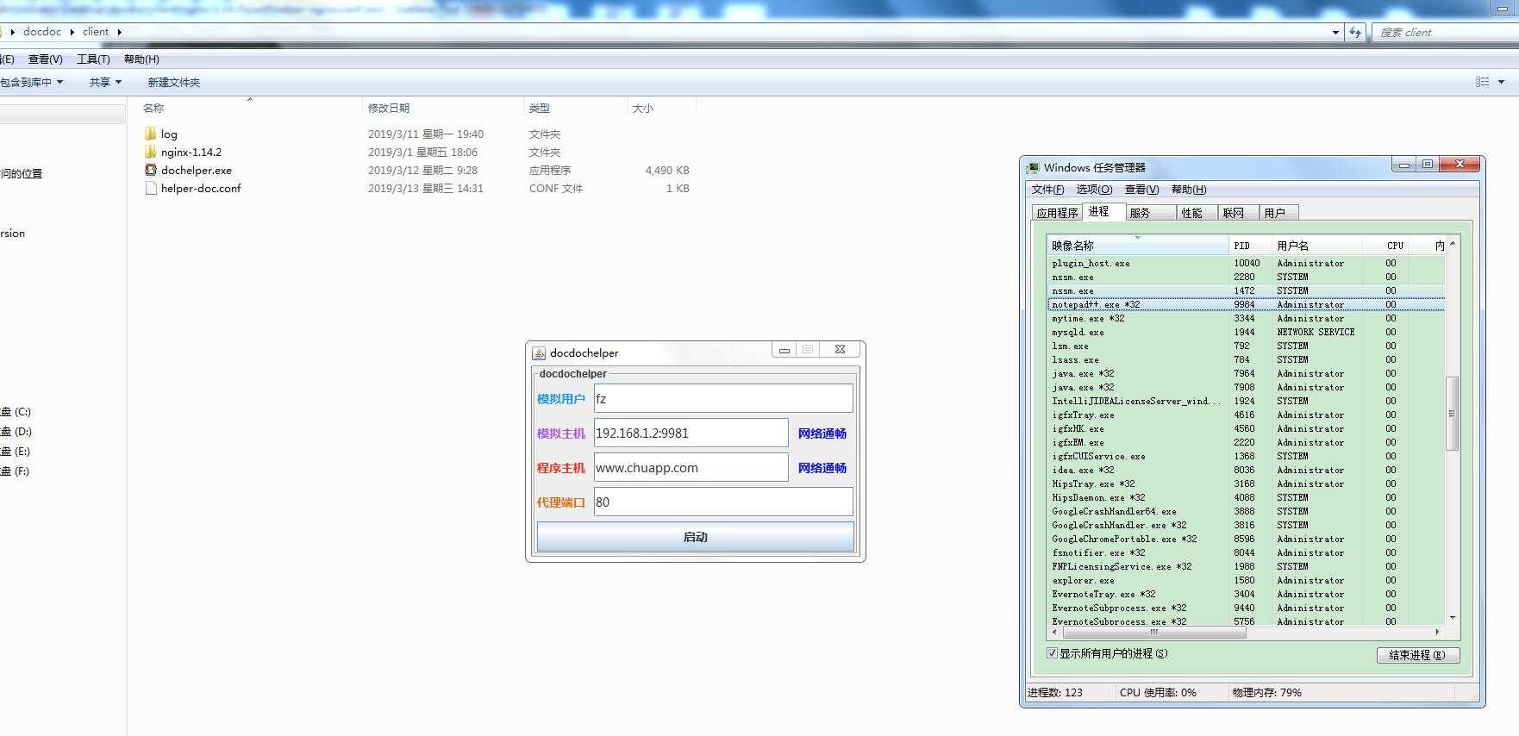Click the refresh button beside address bar

[x=1355, y=32]
